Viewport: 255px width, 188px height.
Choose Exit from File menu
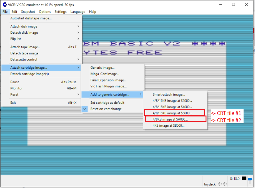41,103
